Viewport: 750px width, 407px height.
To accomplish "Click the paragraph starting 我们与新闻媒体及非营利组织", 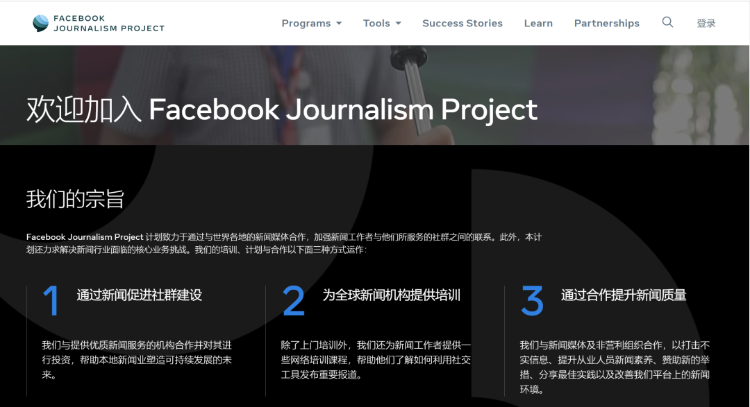I will 615,367.
